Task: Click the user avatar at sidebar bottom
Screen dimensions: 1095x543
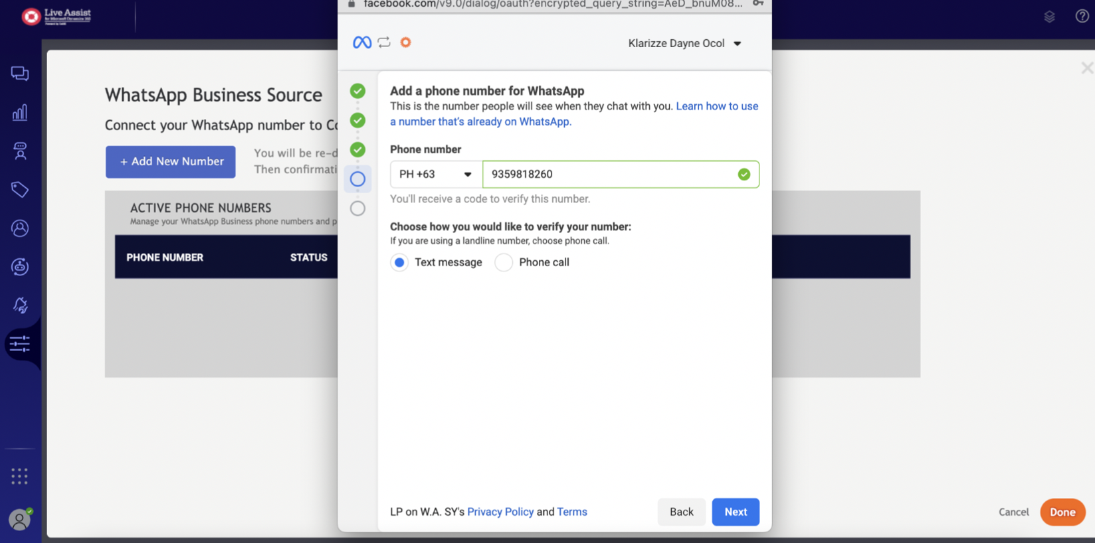Action: (x=20, y=520)
